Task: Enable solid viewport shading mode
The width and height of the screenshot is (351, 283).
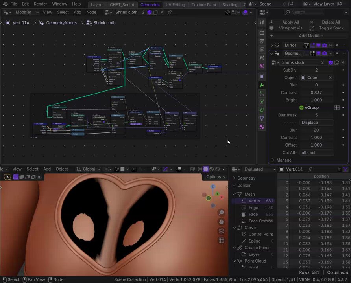Action: pos(206,169)
